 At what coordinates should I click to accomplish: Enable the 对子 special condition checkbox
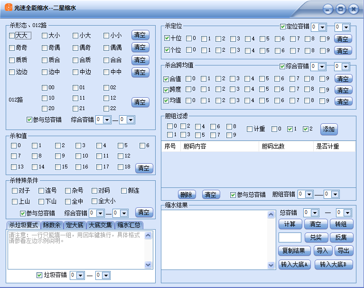(15, 191)
